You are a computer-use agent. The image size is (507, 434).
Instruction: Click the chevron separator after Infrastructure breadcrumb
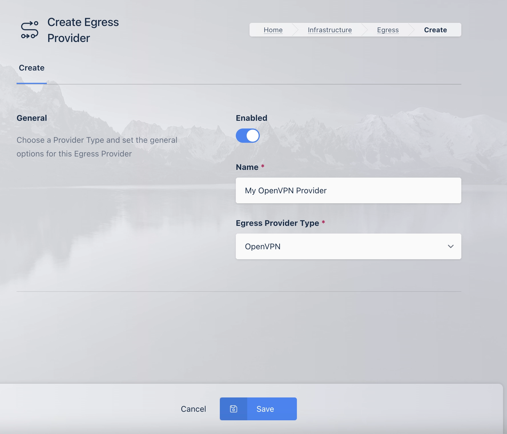(365, 30)
